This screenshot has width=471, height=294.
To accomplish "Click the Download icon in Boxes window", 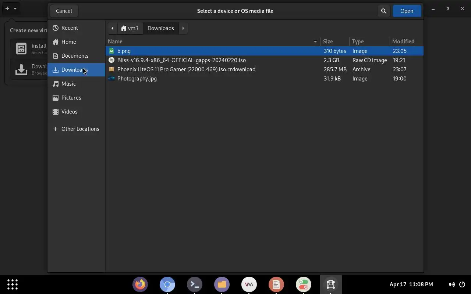I will (21, 69).
